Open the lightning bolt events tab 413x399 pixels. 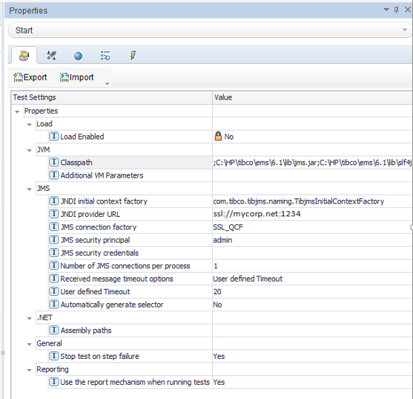[x=133, y=56]
